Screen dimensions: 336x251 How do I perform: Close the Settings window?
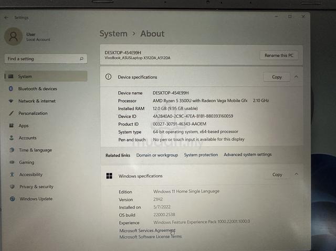303,16
